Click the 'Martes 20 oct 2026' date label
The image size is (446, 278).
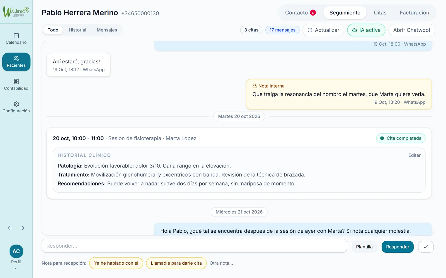pyautogui.click(x=239, y=116)
